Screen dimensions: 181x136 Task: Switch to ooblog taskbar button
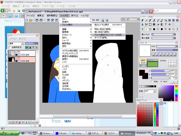coord(78,133)
